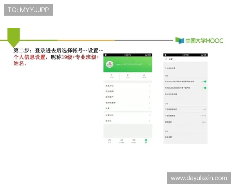Viewport: 235px width, 188px height.
Task: View 证书 count in stats bar
Action: coord(144,76)
